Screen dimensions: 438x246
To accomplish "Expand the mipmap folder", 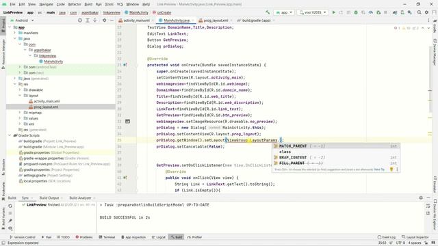I will click(x=20, y=113).
